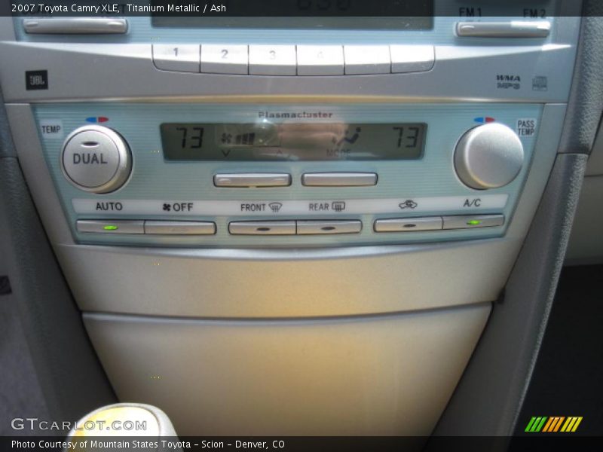
Task: Tap the FM1 label
Action: pos(470,13)
